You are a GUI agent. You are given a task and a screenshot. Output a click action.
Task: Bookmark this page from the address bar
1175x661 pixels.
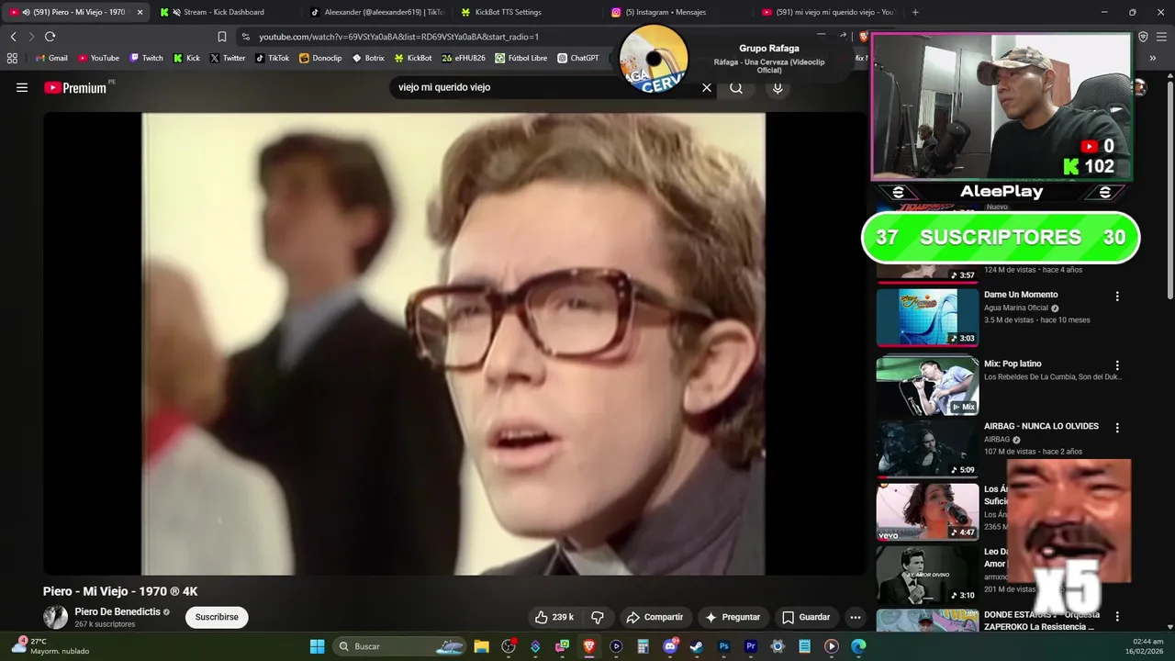tap(221, 37)
